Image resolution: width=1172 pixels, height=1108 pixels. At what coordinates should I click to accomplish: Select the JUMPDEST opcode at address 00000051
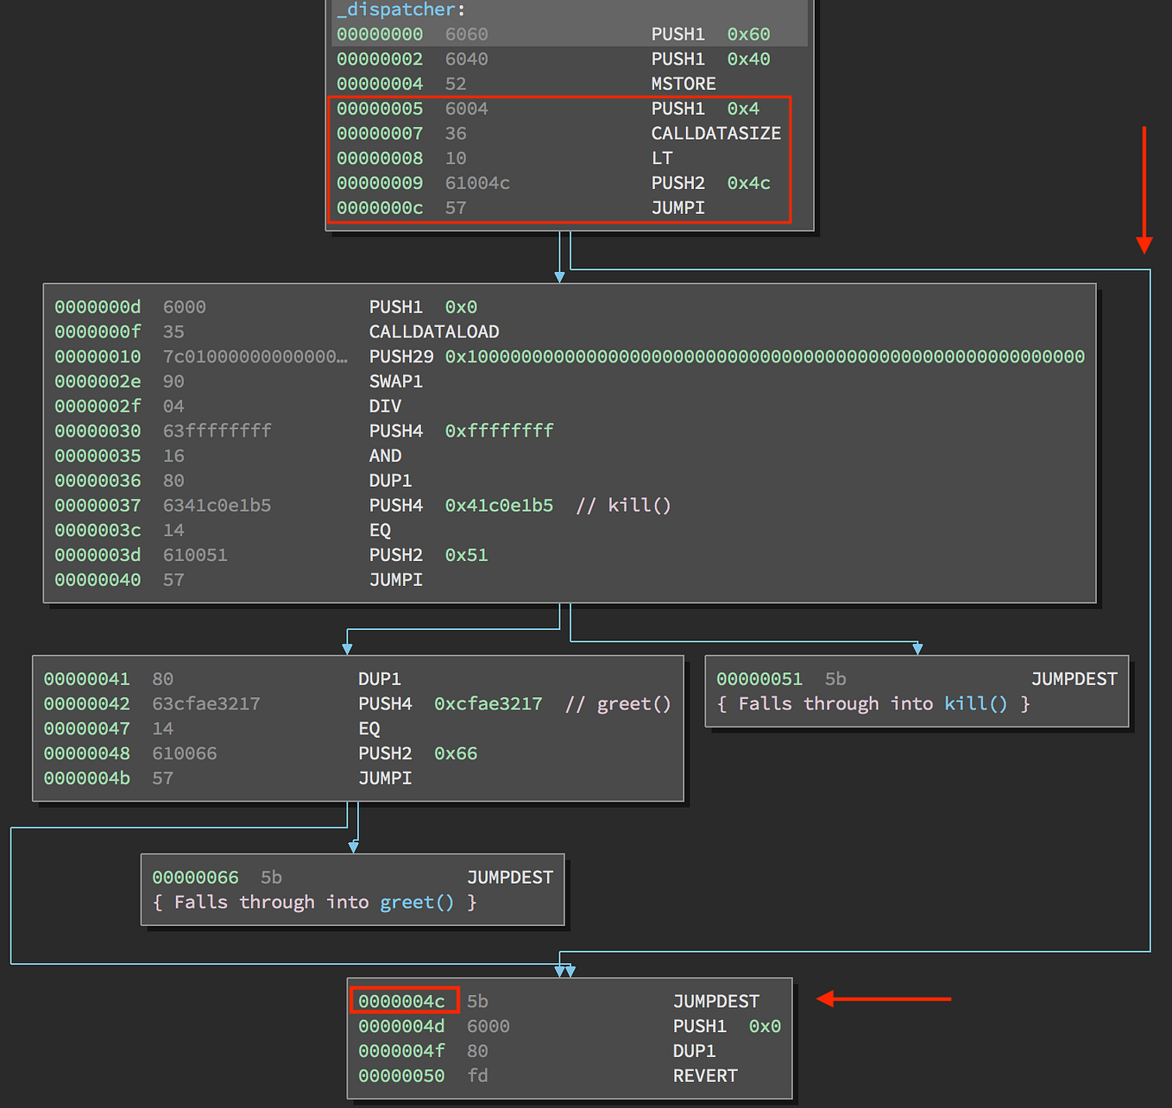[1073, 678]
